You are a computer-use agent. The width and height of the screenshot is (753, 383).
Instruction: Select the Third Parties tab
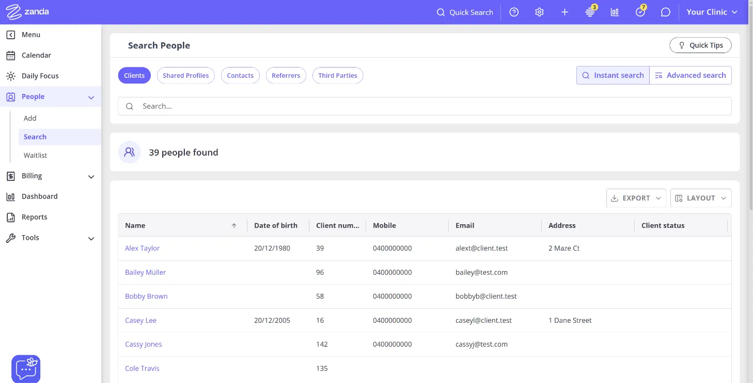tap(338, 75)
